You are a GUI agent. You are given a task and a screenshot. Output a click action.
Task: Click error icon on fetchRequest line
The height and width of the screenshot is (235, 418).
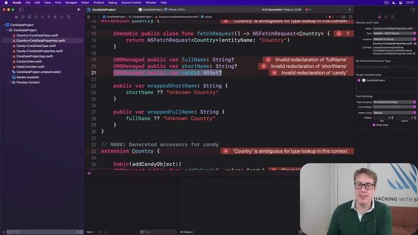[x=338, y=33]
